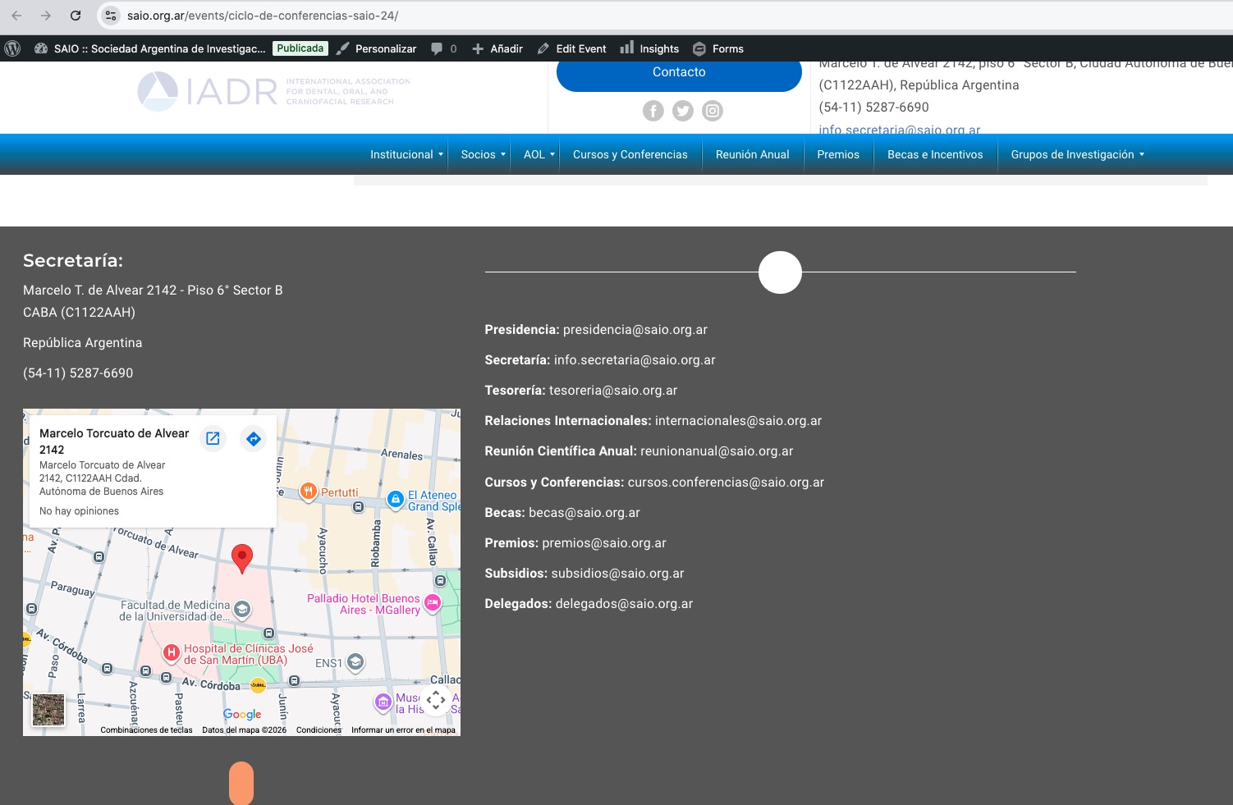The height and width of the screenshot is (805, 1233).
Task: Switch map to satellite layer thumbnail
Action: point(48,710)
